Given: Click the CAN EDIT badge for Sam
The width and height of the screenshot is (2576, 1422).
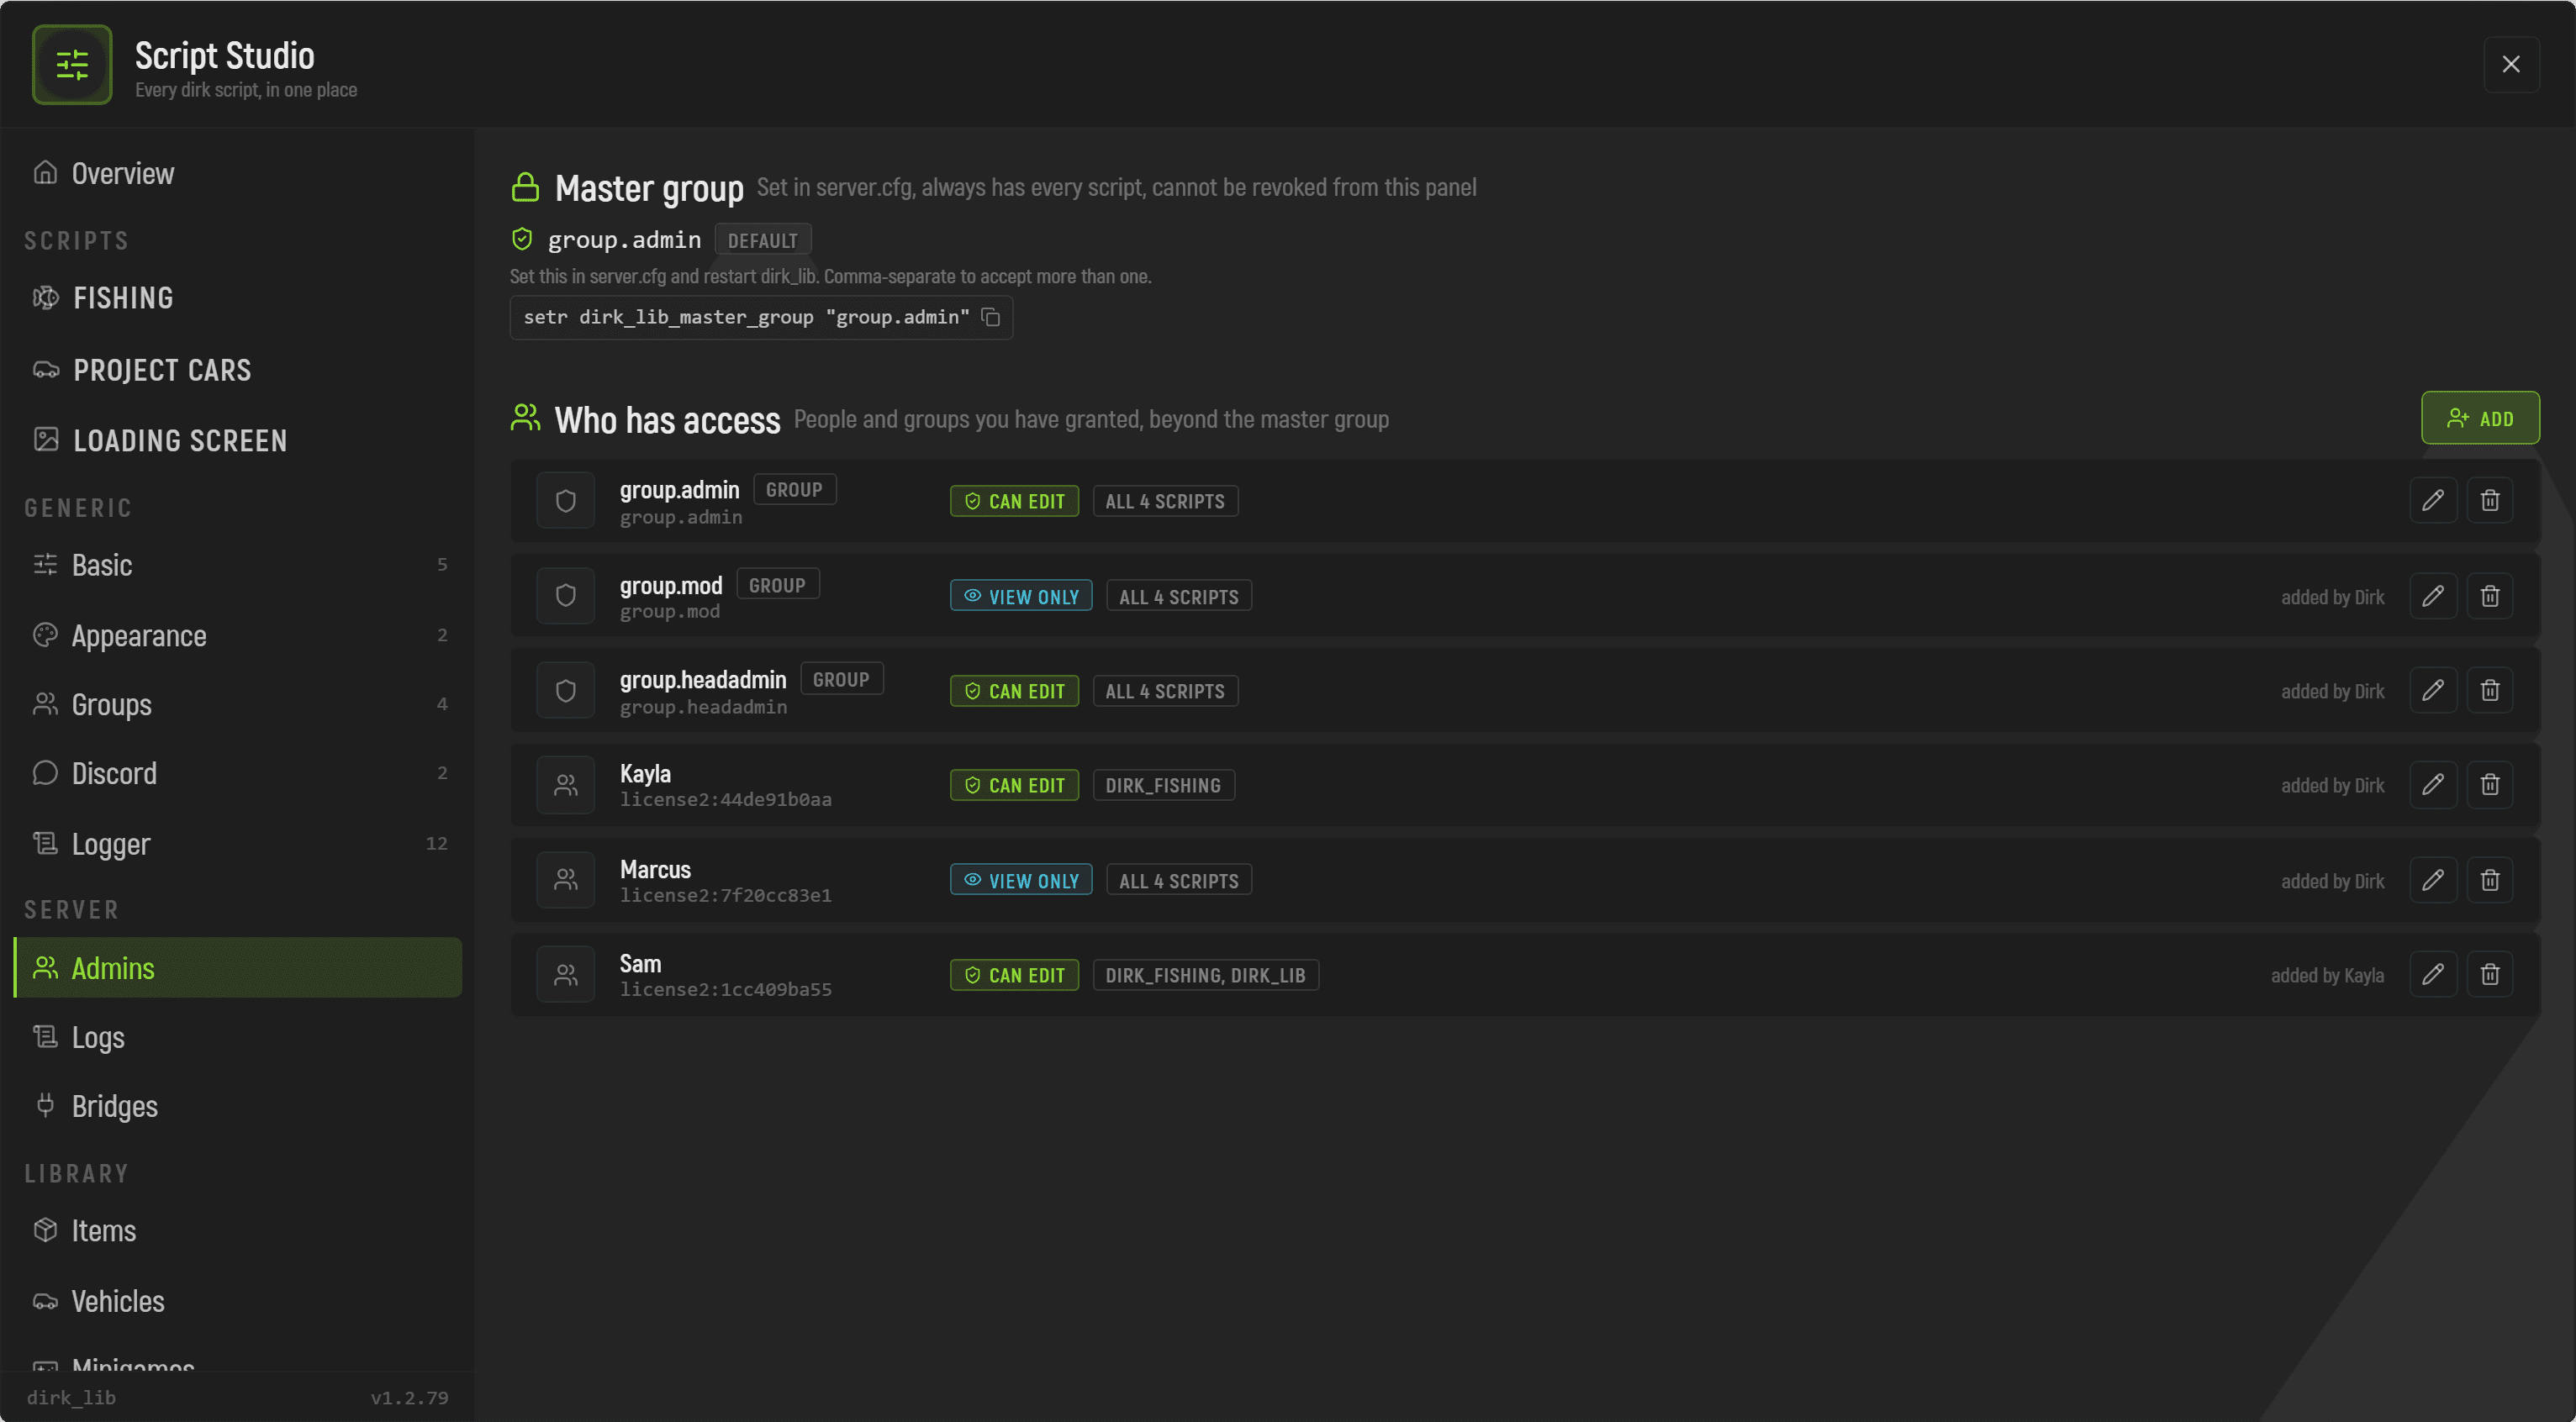Looking at the screenshot, I should point(1014,976).
